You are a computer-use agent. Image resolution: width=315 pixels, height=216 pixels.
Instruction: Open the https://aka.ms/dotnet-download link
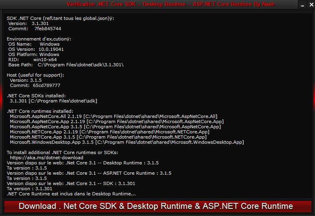(46, 158)
